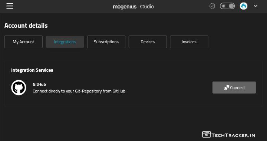Click the Account details page title

coord(26,26)
